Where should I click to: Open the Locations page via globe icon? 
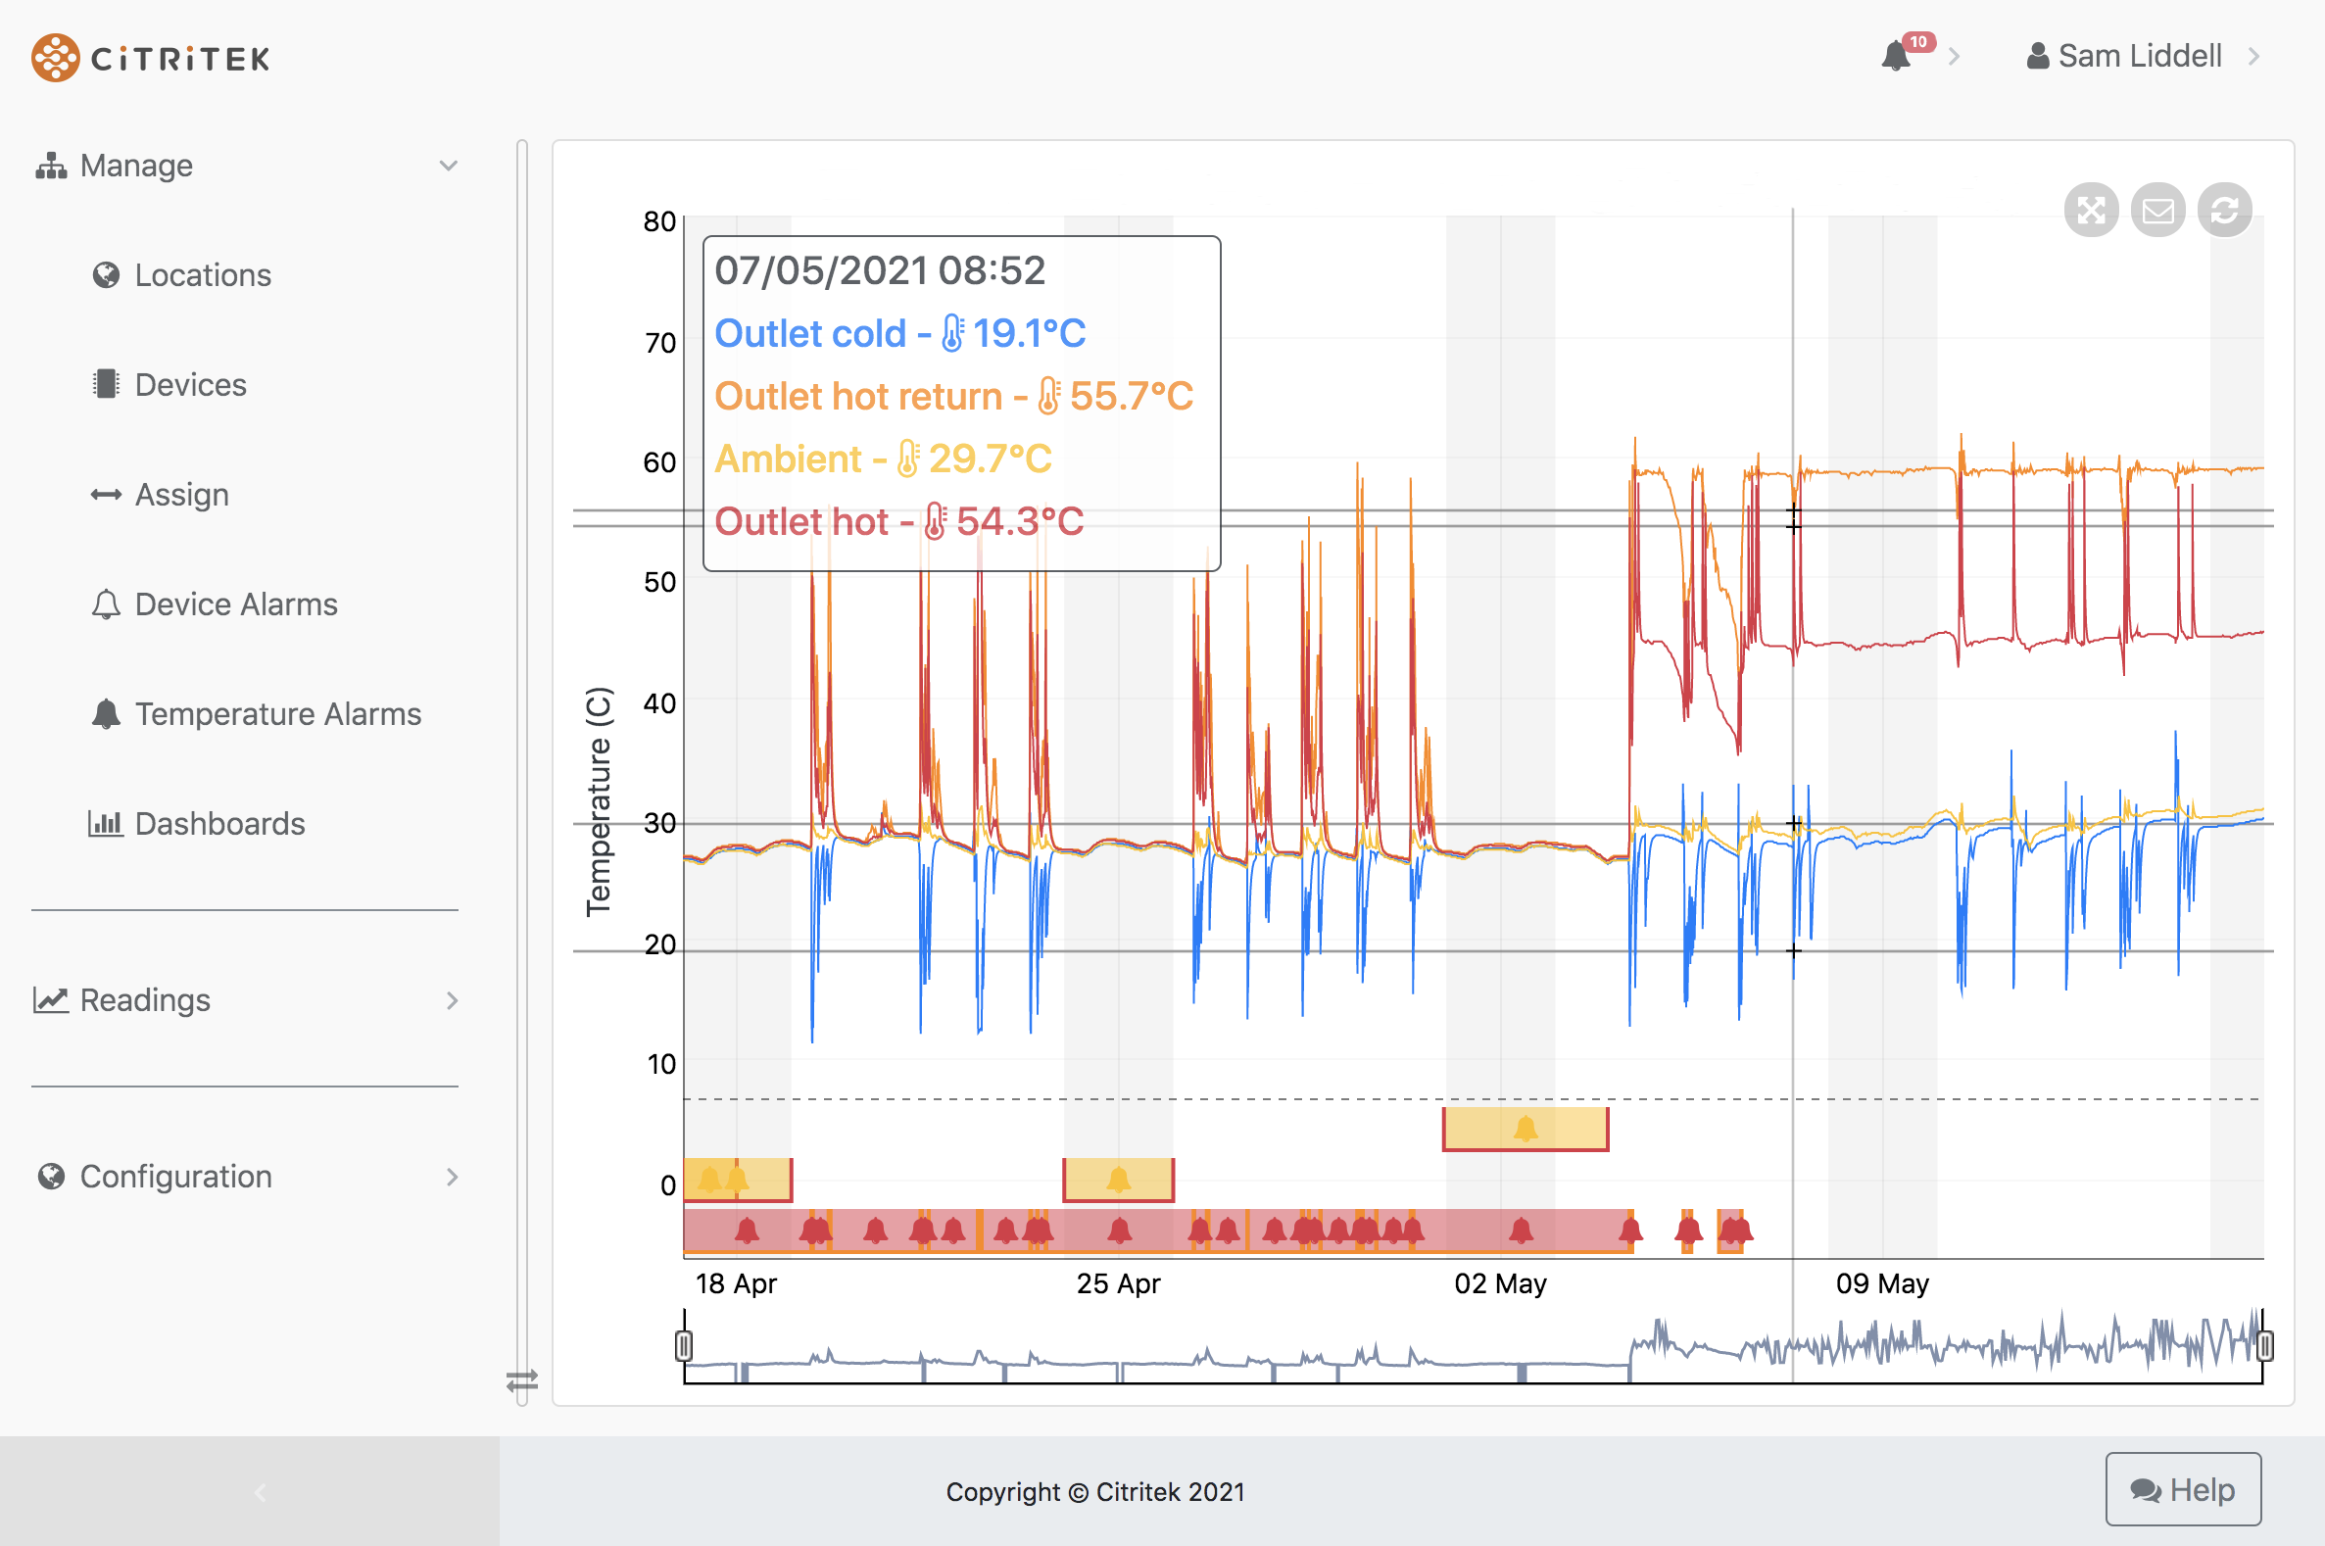pos(109,275)
